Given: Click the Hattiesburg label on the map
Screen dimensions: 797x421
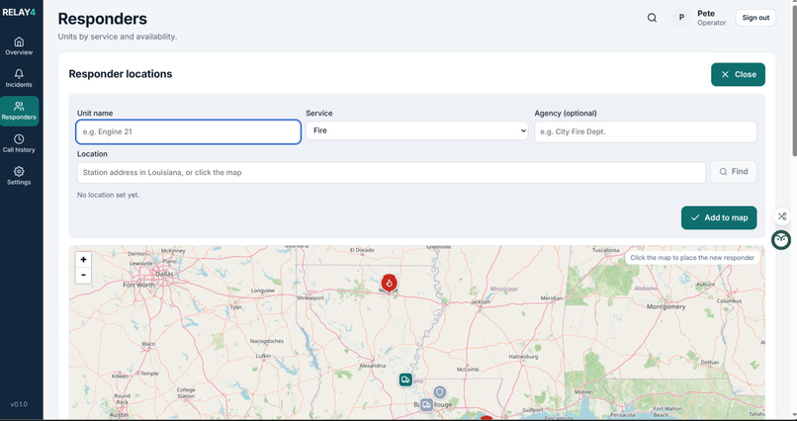Looking at the screenshot, I should tap(523, 357).
